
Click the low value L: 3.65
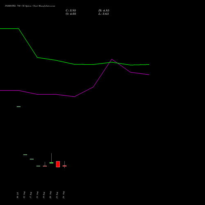click(x=103, y=14)
